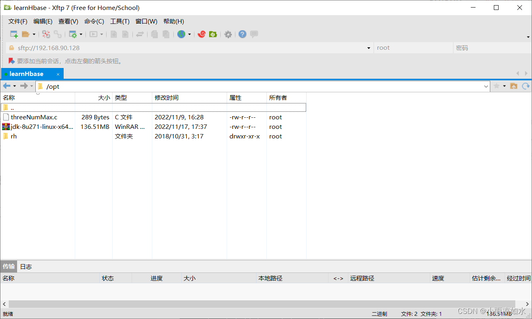
Task: Click the Paste toolbar icon
Action: [166, 34]
